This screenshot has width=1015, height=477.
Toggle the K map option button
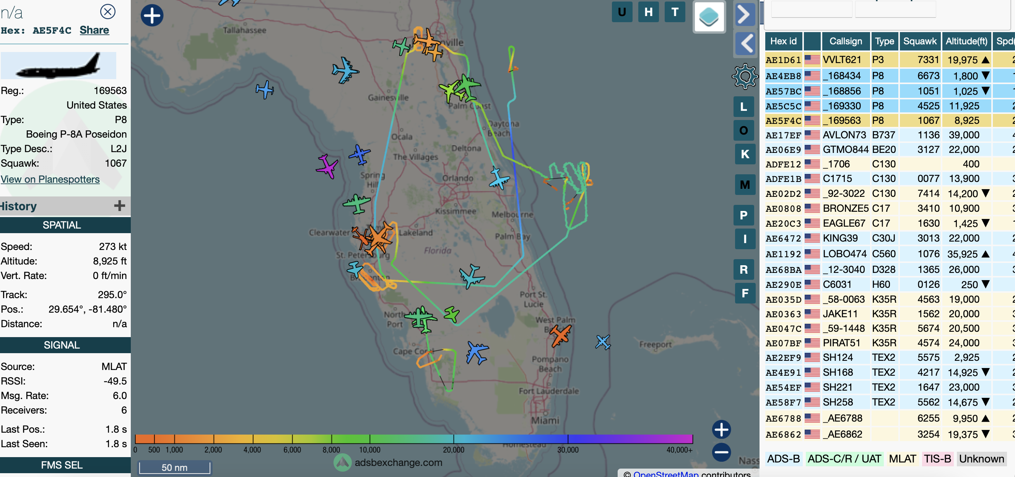(745, 154)
